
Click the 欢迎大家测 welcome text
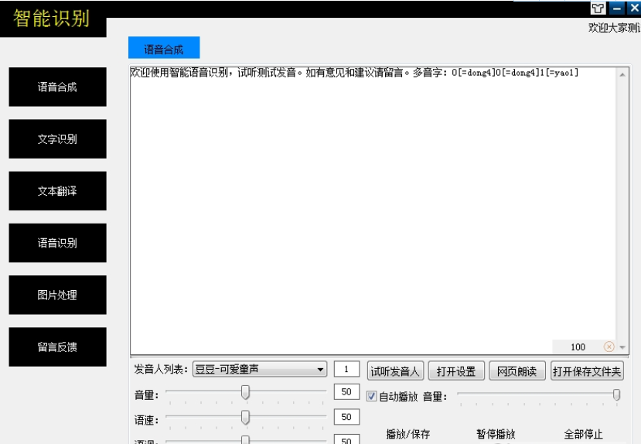coord(615,28)
